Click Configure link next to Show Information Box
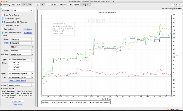The height and width of the screenshot is (111, 183). pyautogui.click(x=28, y=33)
